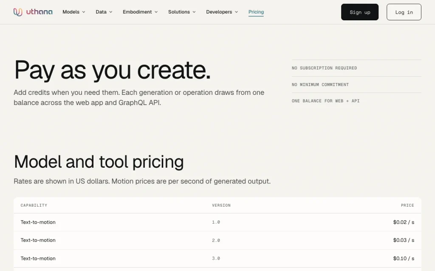Select the Text-to-motion 3.0 row label
435x271 pixels.
coord(38,259)
